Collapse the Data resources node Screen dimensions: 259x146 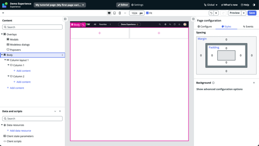click(x=2, y=125)
